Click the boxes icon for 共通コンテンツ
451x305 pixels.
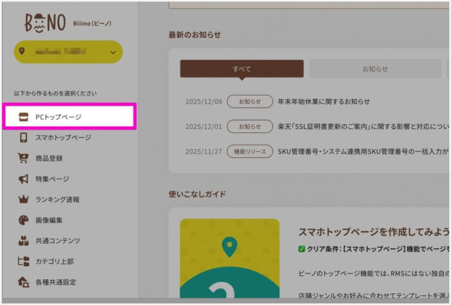23,241
